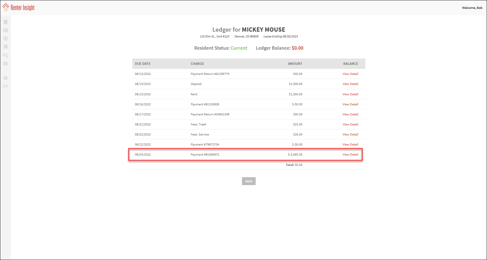
Task: Select the 08/13/2022 due date cell
Action: click(x=143, y=74)
